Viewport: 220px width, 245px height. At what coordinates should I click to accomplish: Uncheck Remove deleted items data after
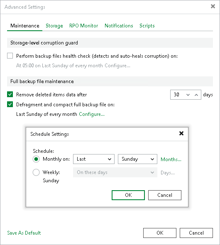pyautogui.click(x=10, y=95)
